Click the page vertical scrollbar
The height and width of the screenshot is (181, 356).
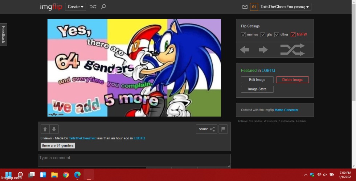(x=354, y=52)
